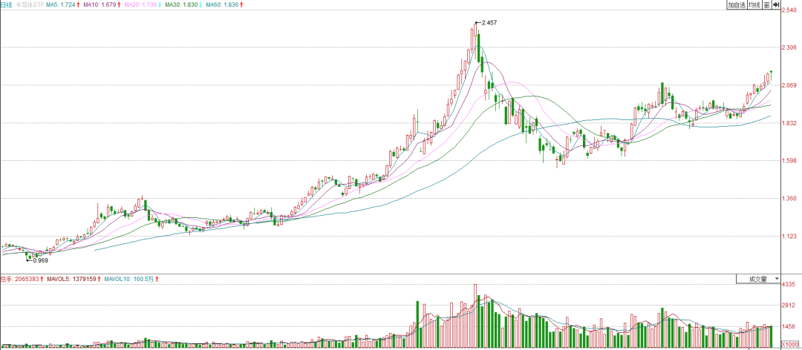Click the 1.360 price axis label

click(789, 199)
